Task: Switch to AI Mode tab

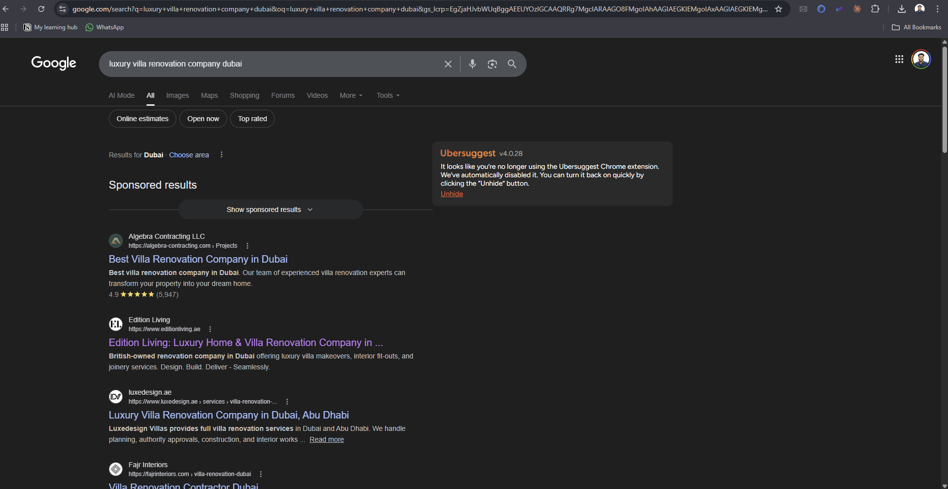Action: (122, 95)
